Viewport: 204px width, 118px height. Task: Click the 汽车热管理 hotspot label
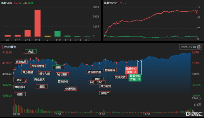coord(38,66)
